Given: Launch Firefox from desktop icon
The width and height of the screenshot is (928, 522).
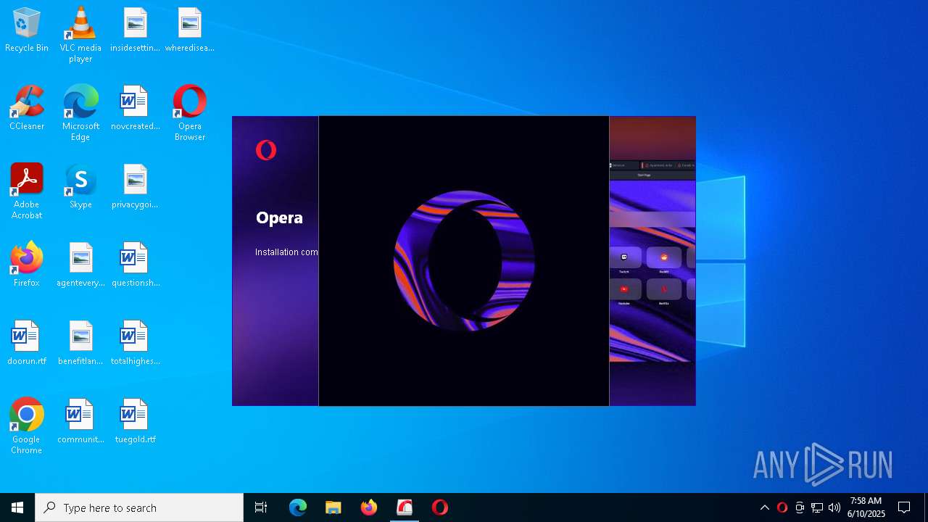Looking at the screenshot, I should pyautogui.click(x=27, y=265).
